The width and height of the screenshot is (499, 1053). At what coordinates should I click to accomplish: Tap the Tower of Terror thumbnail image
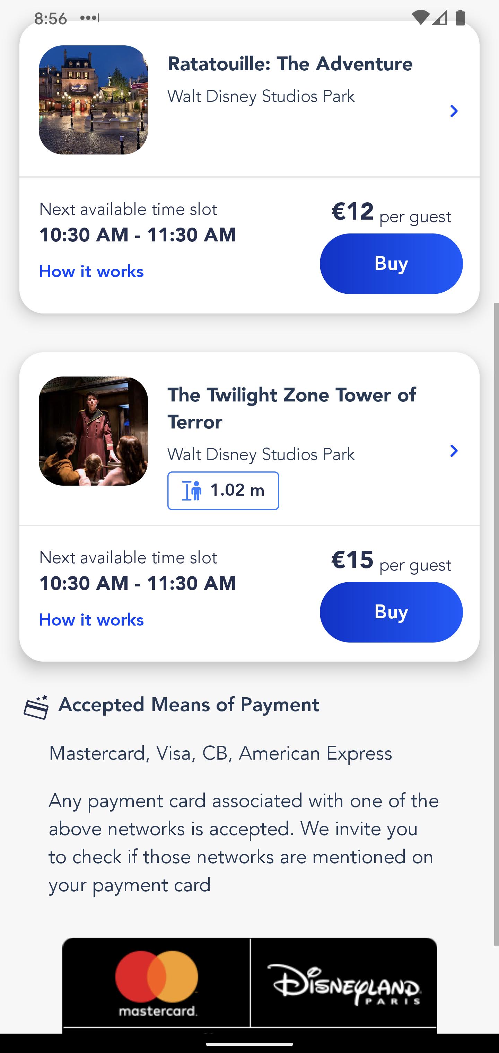tap(93, 431)
